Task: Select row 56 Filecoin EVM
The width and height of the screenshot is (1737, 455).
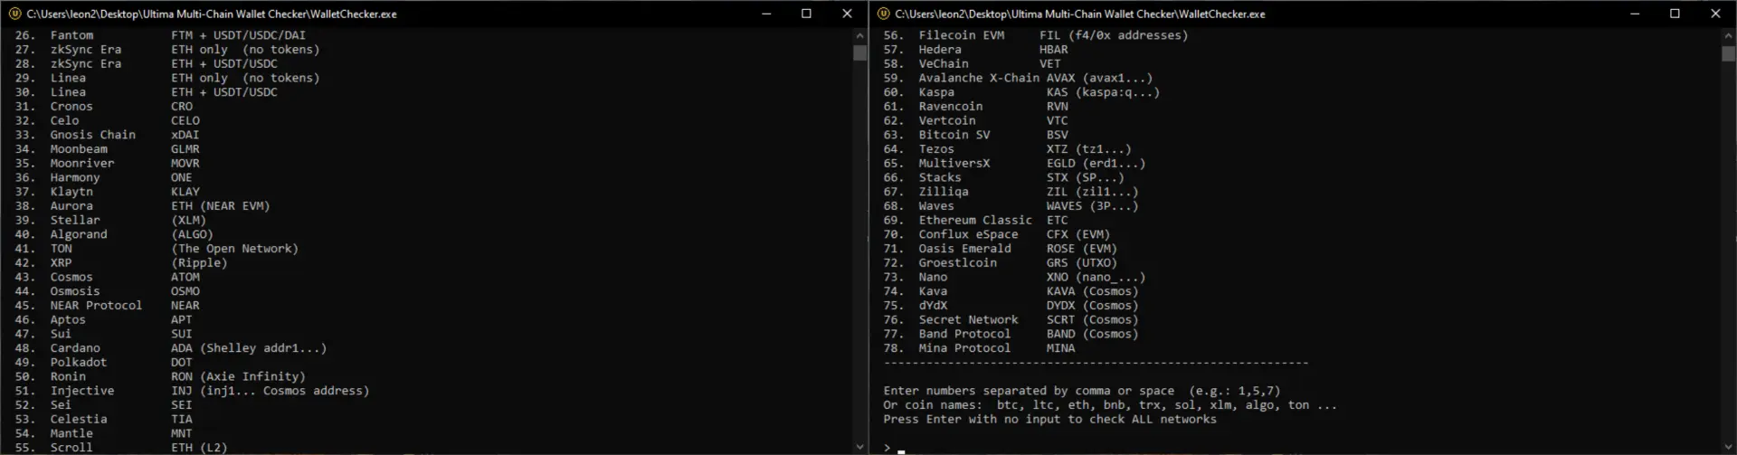Action: (x=1036, y=35)
